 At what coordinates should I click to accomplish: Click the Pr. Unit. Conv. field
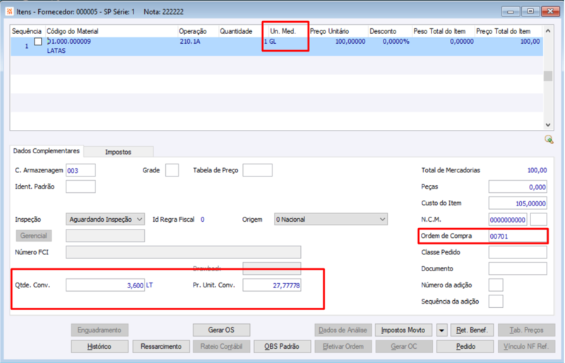(x=272, y=285)
